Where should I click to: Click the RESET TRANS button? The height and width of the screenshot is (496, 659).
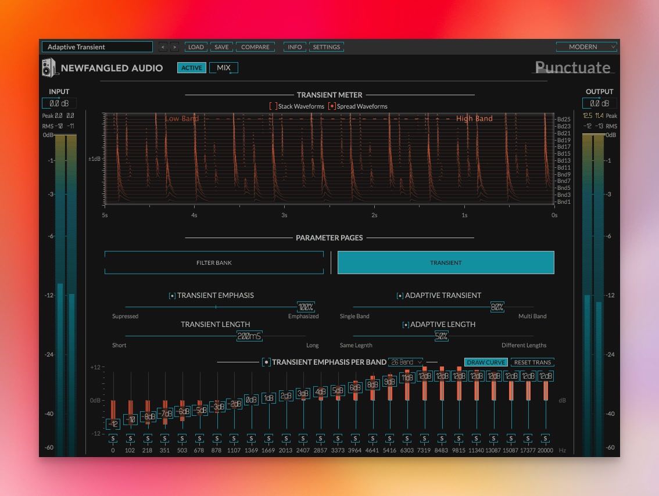532,362
